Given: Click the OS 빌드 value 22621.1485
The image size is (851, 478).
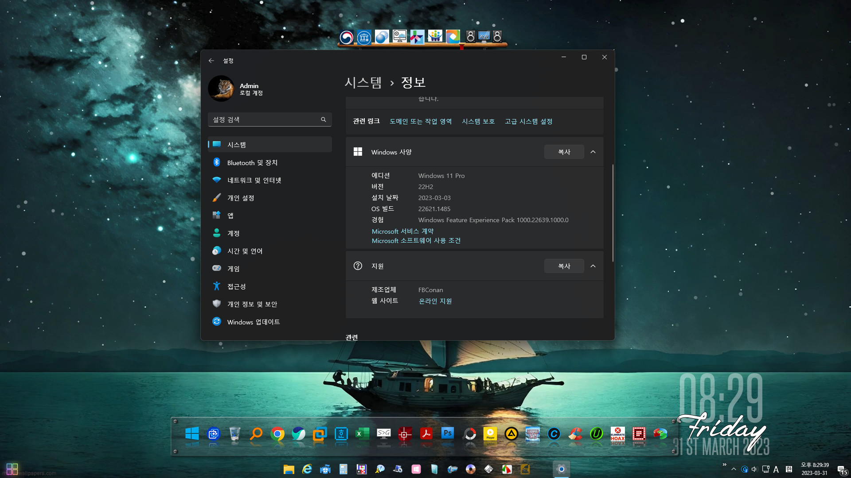Looking at the screenshot, I should tap(434, 209).
